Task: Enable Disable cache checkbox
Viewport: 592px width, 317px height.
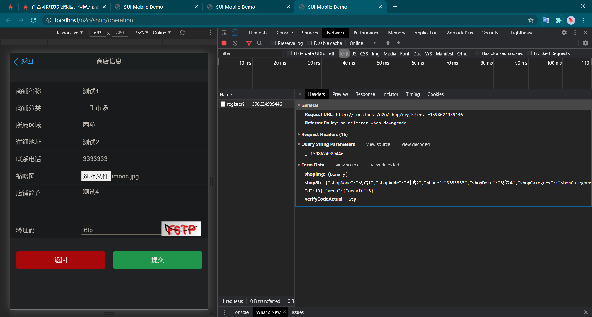Action: [x=310, y=43]
